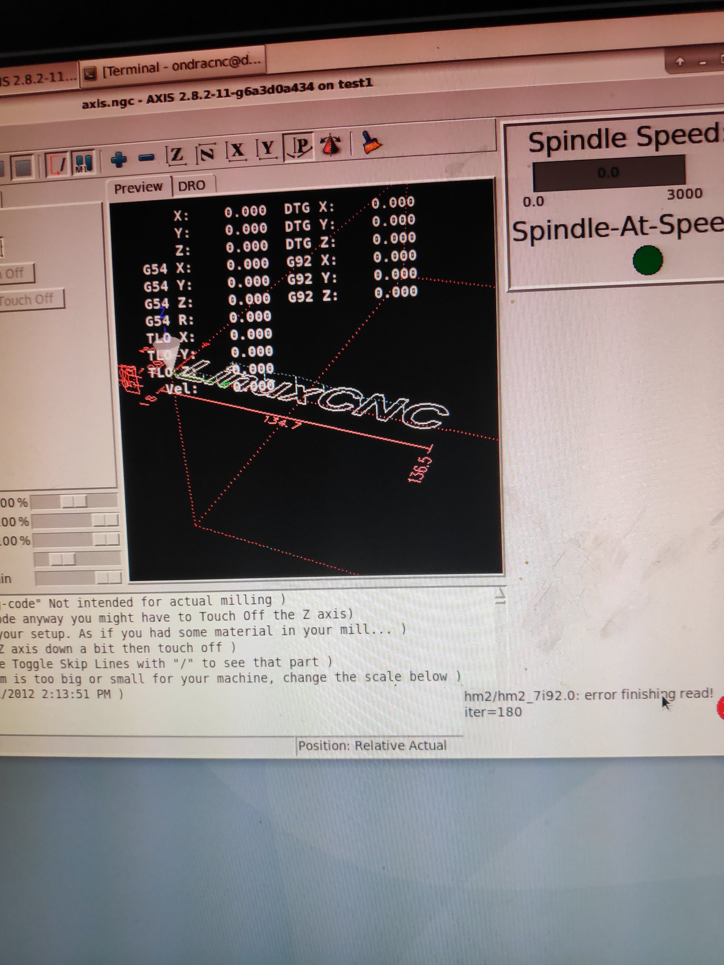Click the 'change the scale below' G-code line
The width and height of the screenshot is (724, 965).
[230, 679]
